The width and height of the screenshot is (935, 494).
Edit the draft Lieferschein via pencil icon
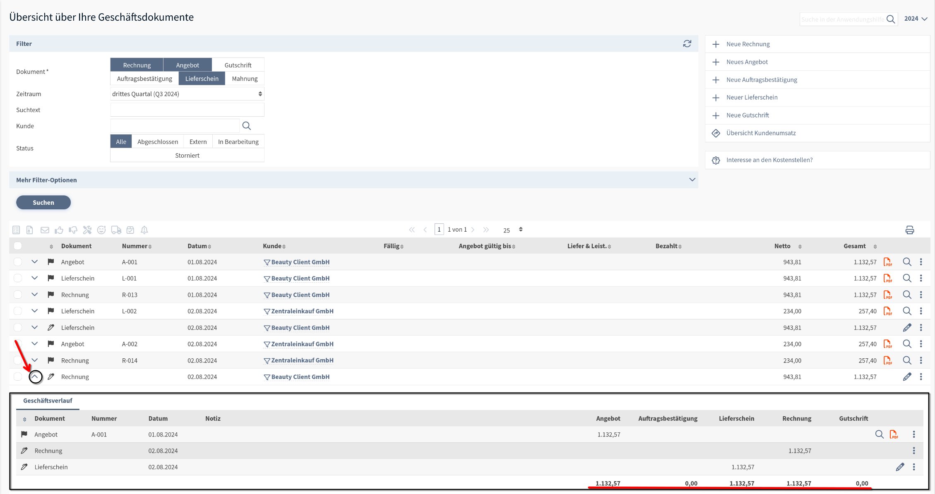(x=907, y=328)
